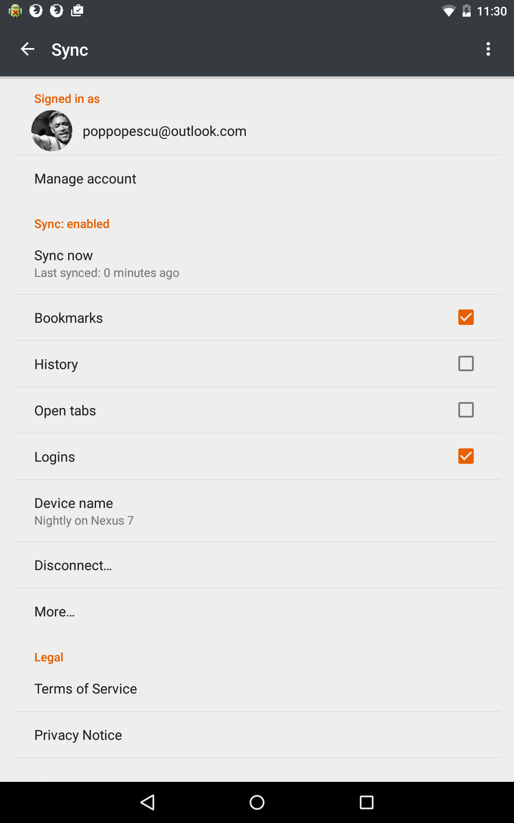
Task: Tap the Wi-Fi signal icon
Action: (x=448, y=11)
